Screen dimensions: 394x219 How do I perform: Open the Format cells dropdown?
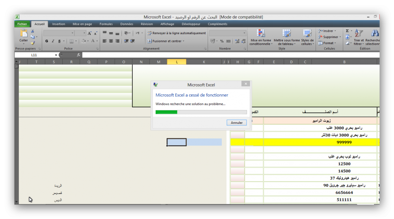pos(327,43)
